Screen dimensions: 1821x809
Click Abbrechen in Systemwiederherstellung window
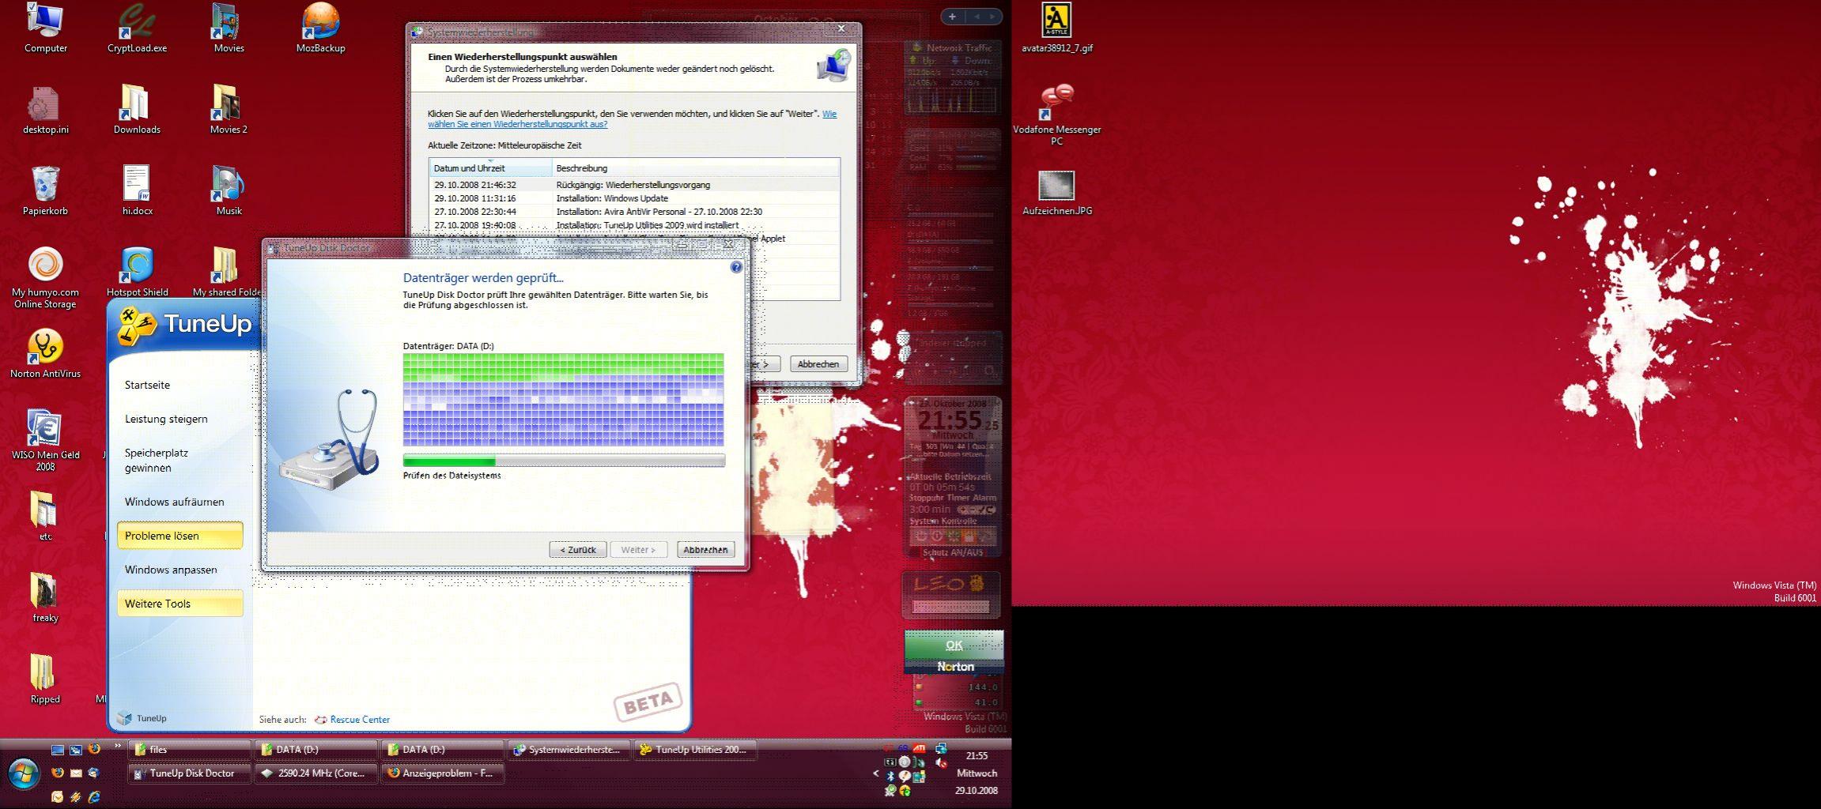coord(818,363)
